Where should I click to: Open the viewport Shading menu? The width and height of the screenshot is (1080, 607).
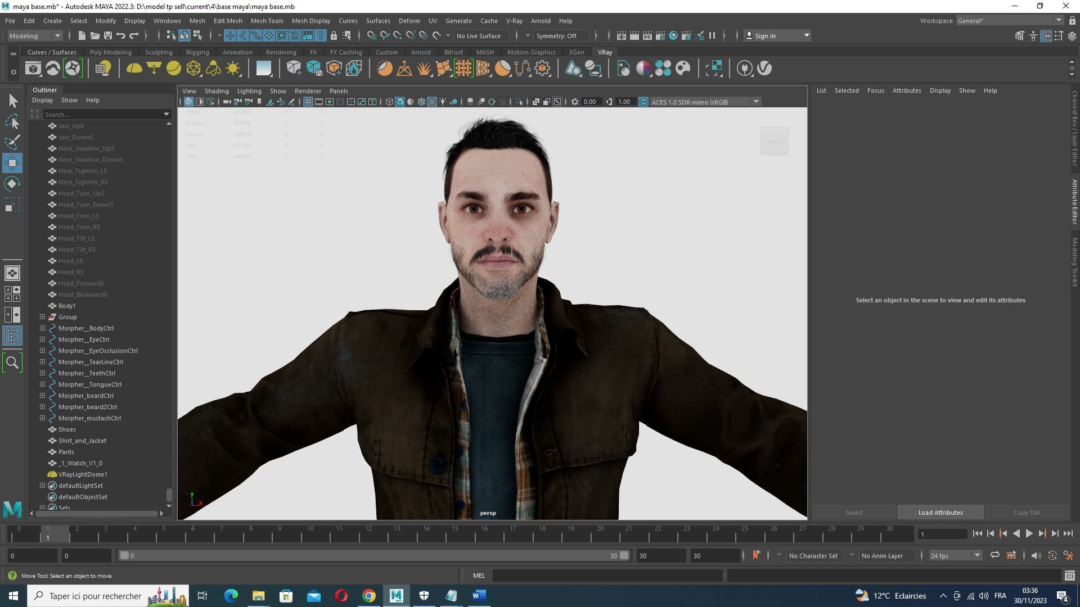pos(217,91)
